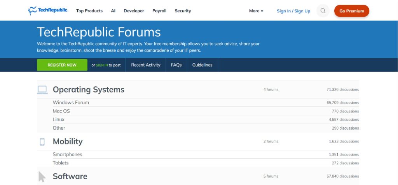Switch to Recent Activity tab
Viewport: 398px width, 185px height.
click(146, 65)
